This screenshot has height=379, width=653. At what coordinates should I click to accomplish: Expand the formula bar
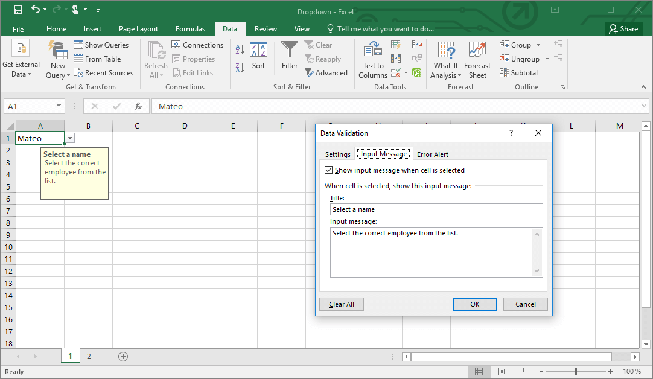click(x=644, y=106)
